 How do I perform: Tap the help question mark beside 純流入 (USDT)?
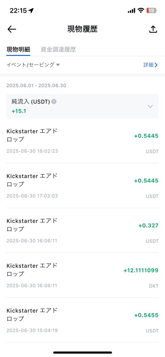coord(54,101)
